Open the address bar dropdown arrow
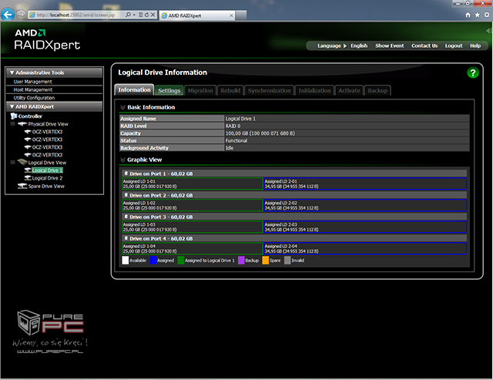The width and height of the screenshot is (493, 380). [x=134, y=15]
